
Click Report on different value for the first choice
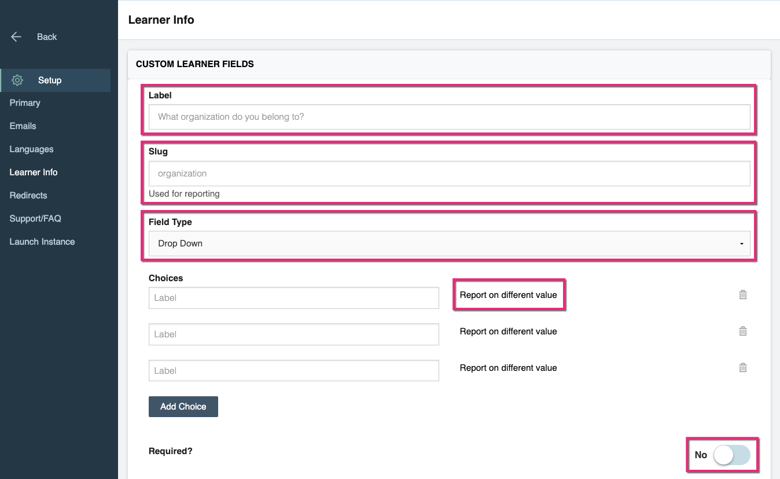click(508, 294)
